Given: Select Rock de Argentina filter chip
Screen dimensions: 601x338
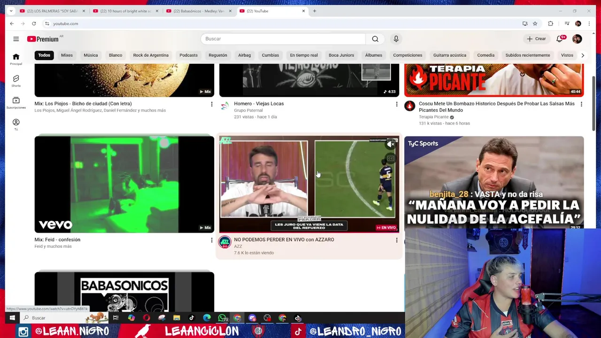Looking at the screenshot, I should pos(151,55).
